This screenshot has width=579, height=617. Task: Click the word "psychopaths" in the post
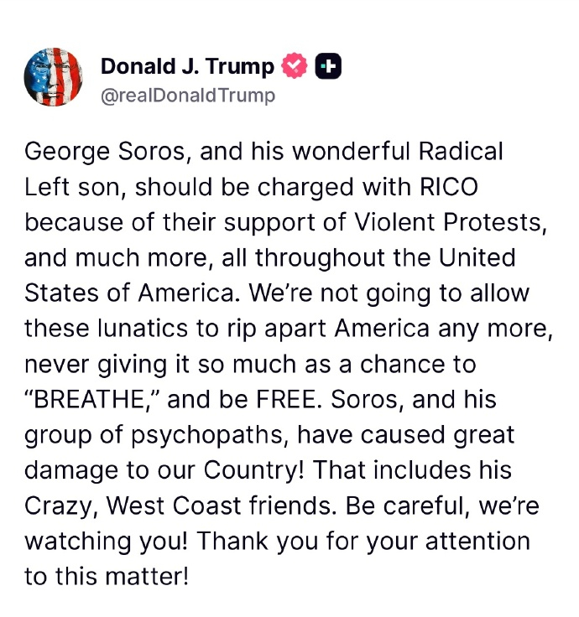(x=207, y=436)
